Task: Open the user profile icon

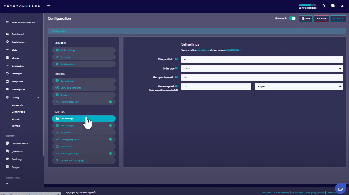Action: coord(342,6)
